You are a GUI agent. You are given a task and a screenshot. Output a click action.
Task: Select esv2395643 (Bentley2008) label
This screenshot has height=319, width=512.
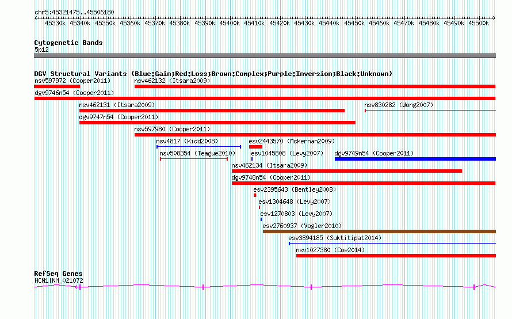pos(295,189)
